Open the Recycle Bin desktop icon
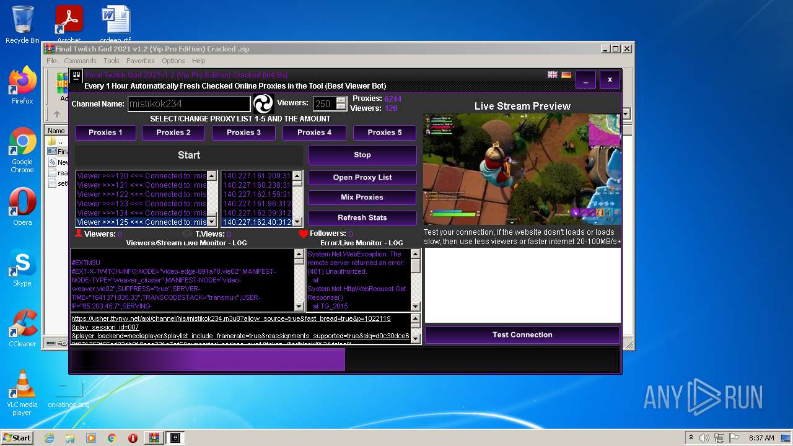The image size is (793, 446). tap(22, 25)
